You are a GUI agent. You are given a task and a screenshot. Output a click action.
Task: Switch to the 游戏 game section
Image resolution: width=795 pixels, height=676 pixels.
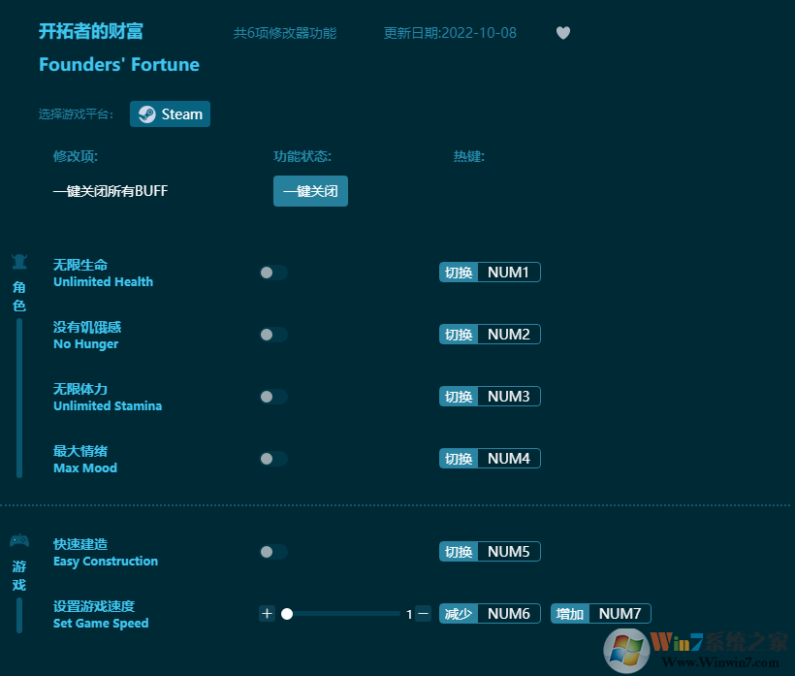19,575
